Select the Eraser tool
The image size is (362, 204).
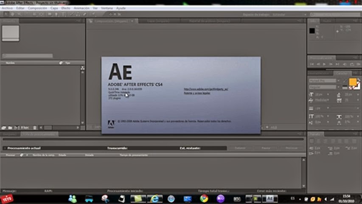pyautogui.click(x=85, y=14)
